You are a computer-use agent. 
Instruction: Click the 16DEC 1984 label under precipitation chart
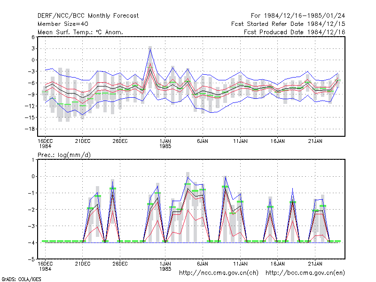45,266
